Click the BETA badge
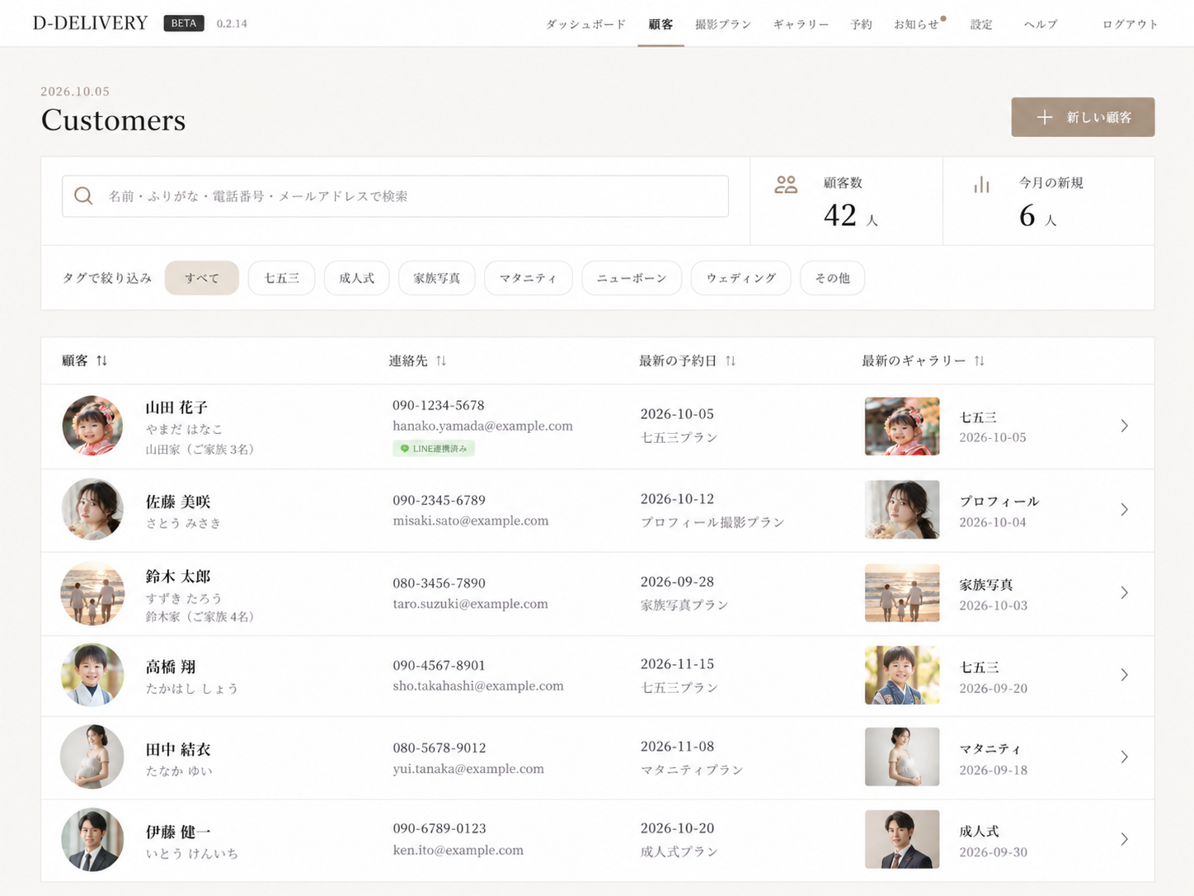Screen dimensions: 1194x896 point(184,23)
